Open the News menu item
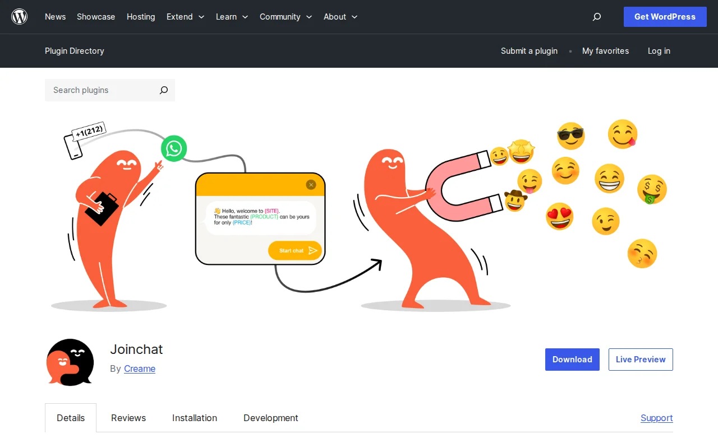The width and height of the screenshot is (718, 448). tap(55, 17)
